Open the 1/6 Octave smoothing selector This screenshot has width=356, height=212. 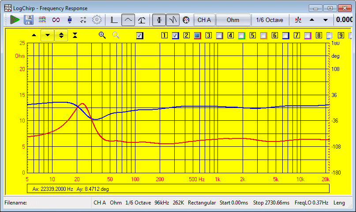click(x=270, y=20)
